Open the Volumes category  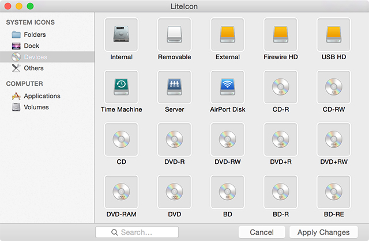(47, 107)
